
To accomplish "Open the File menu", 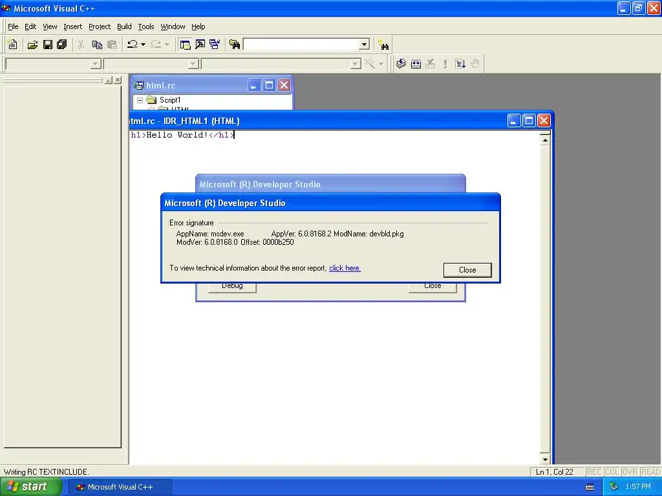I will coord(13,26).
